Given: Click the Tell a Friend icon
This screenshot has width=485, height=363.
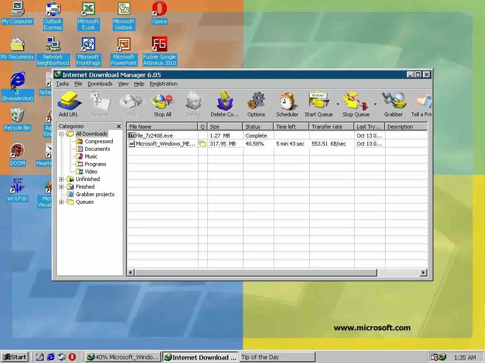Looking at the screenshot, I should [421, 104].
